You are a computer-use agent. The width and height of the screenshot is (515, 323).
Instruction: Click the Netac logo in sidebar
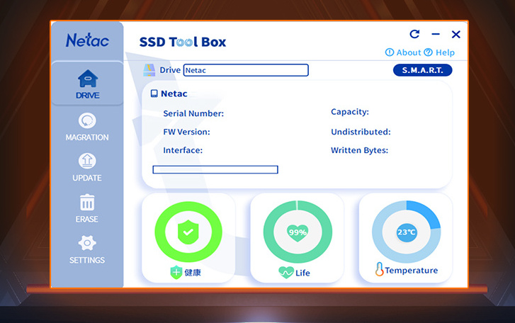(x=87, y=40)
